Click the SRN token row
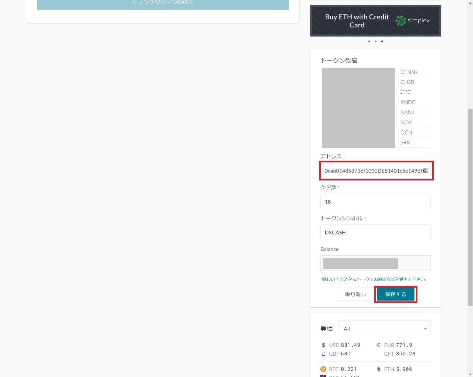The height and width of the screenshot is (377, 473). pos(375,142)
